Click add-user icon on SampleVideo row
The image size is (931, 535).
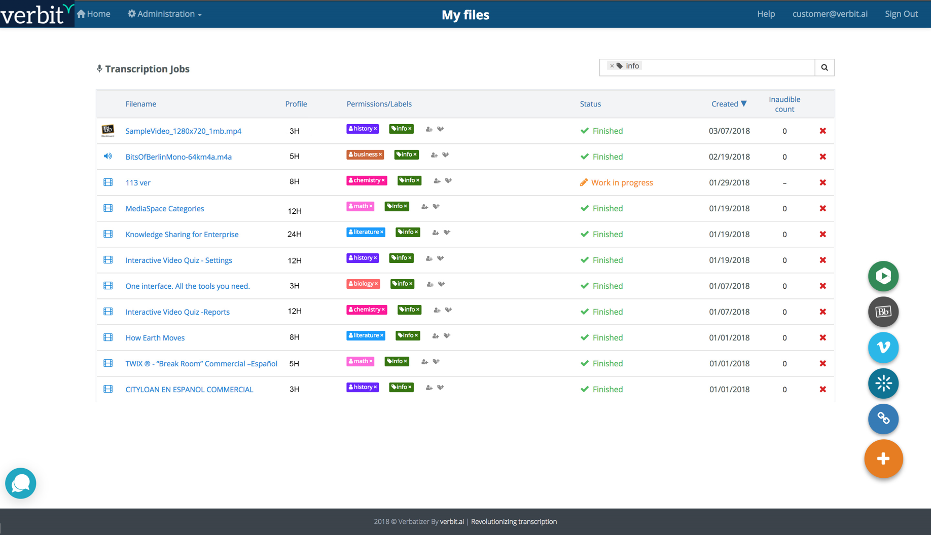(429, 129)
